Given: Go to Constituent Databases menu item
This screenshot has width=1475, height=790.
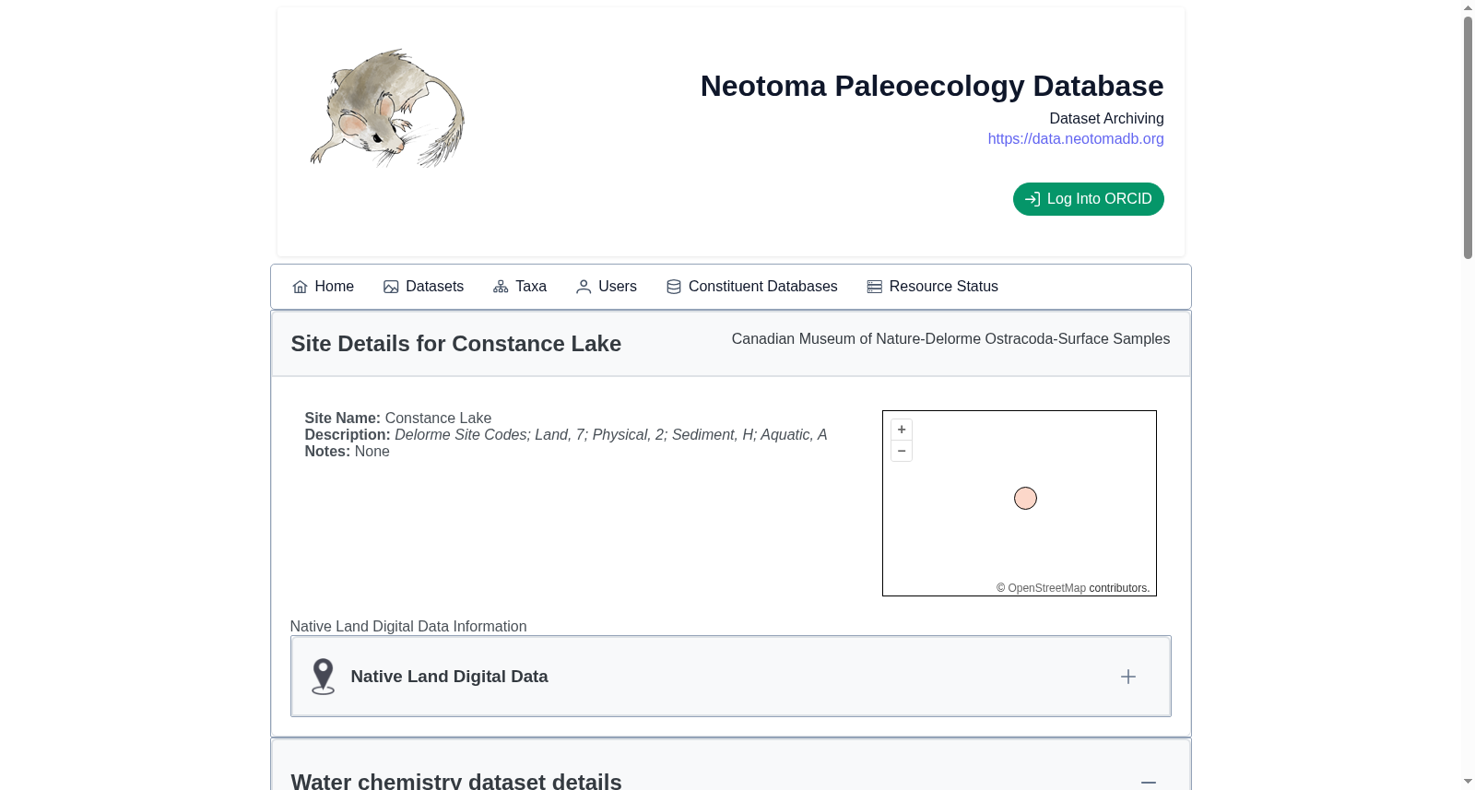Looking at the screenshot, I should (x=752, y=287).
